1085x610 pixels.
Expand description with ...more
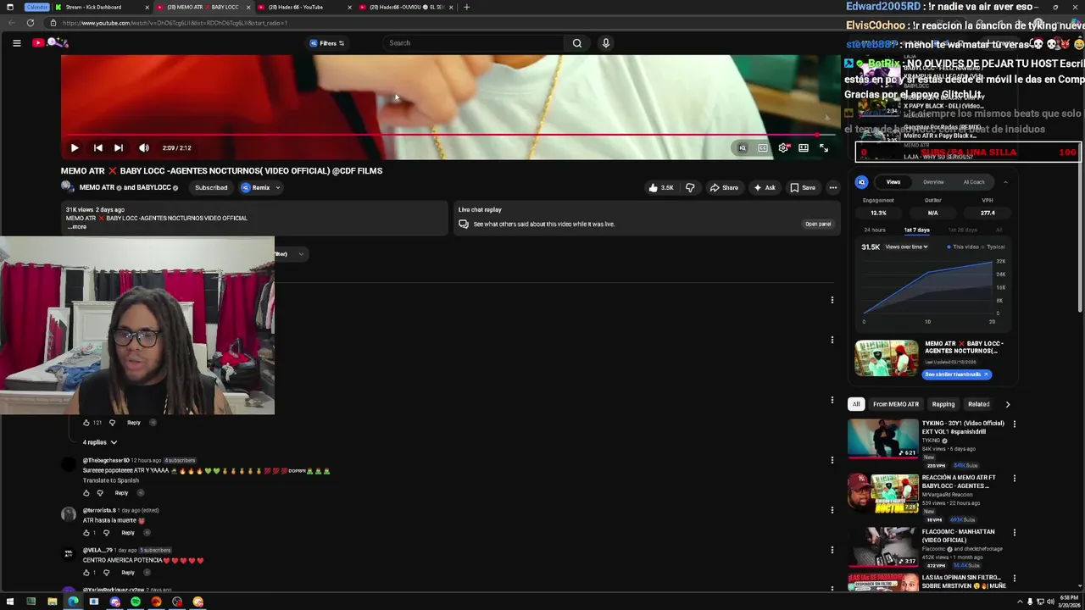(77, 227)
